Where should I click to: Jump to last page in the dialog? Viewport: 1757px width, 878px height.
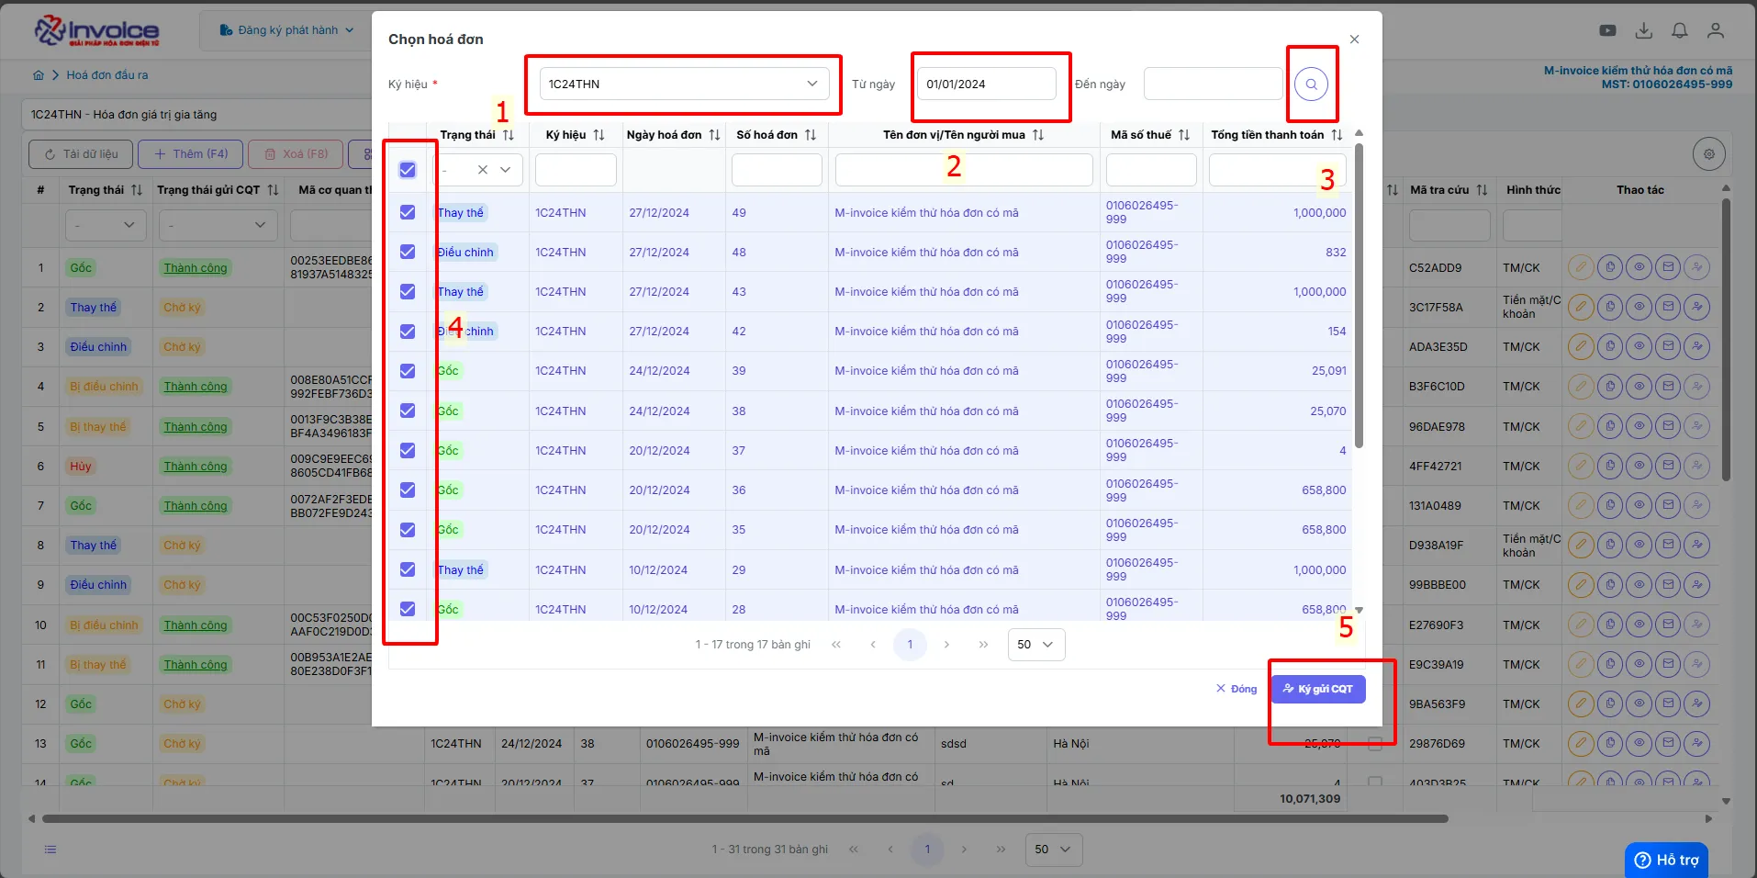pyautogui.click(x=983, y=645)
